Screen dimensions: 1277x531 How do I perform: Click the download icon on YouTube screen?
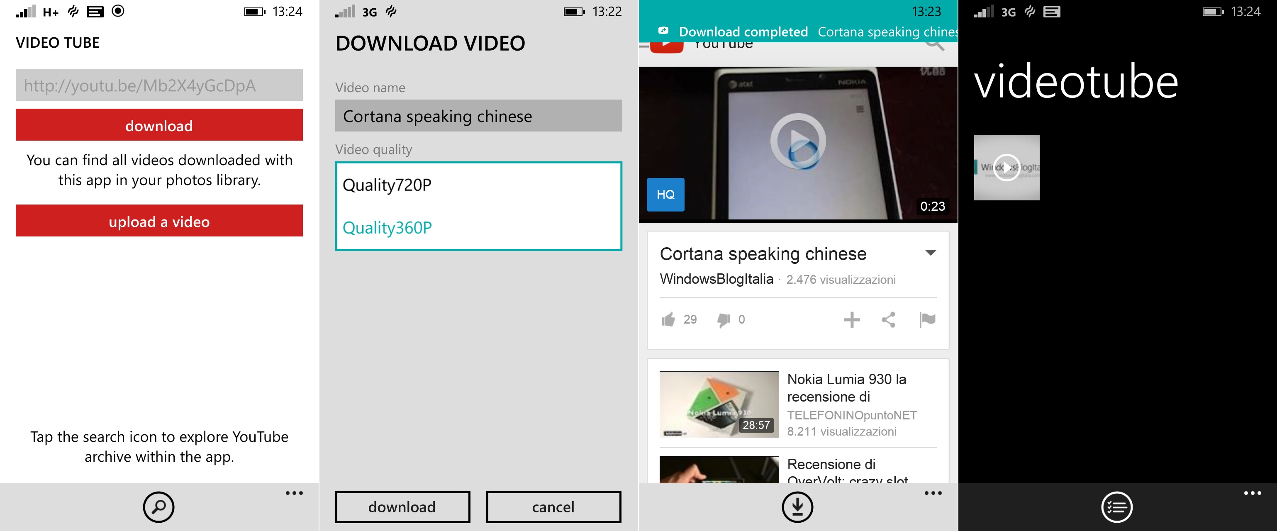click(797, 510)
